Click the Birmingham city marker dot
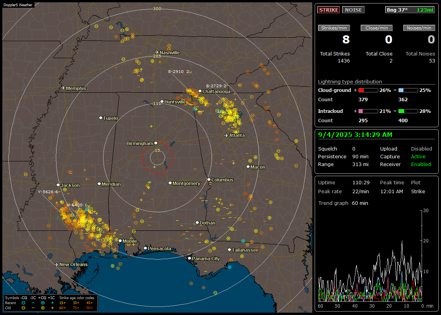Screen dimensions: 441x315 pyautogui.click(x=156, y=143)
